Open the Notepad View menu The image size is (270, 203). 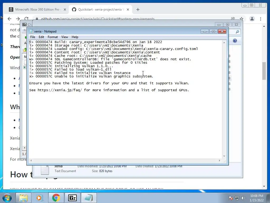coord(65,37)
